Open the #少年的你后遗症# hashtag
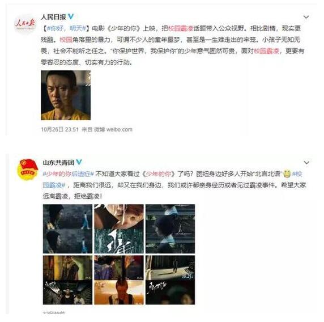The image size is (324, 322). 69,174
